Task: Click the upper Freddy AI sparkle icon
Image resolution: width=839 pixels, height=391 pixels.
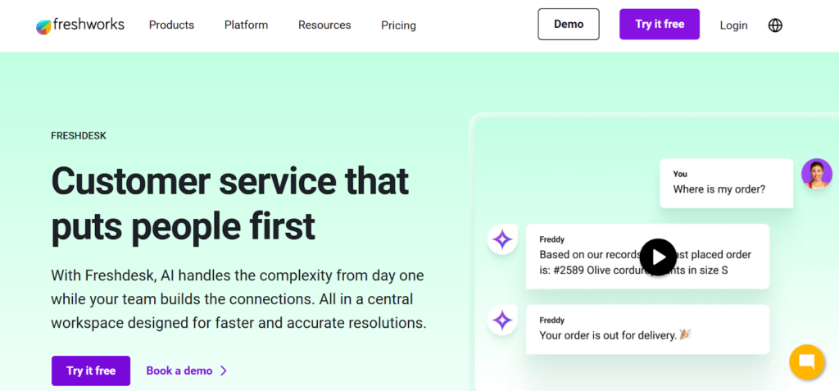Action: pos(502,240)
